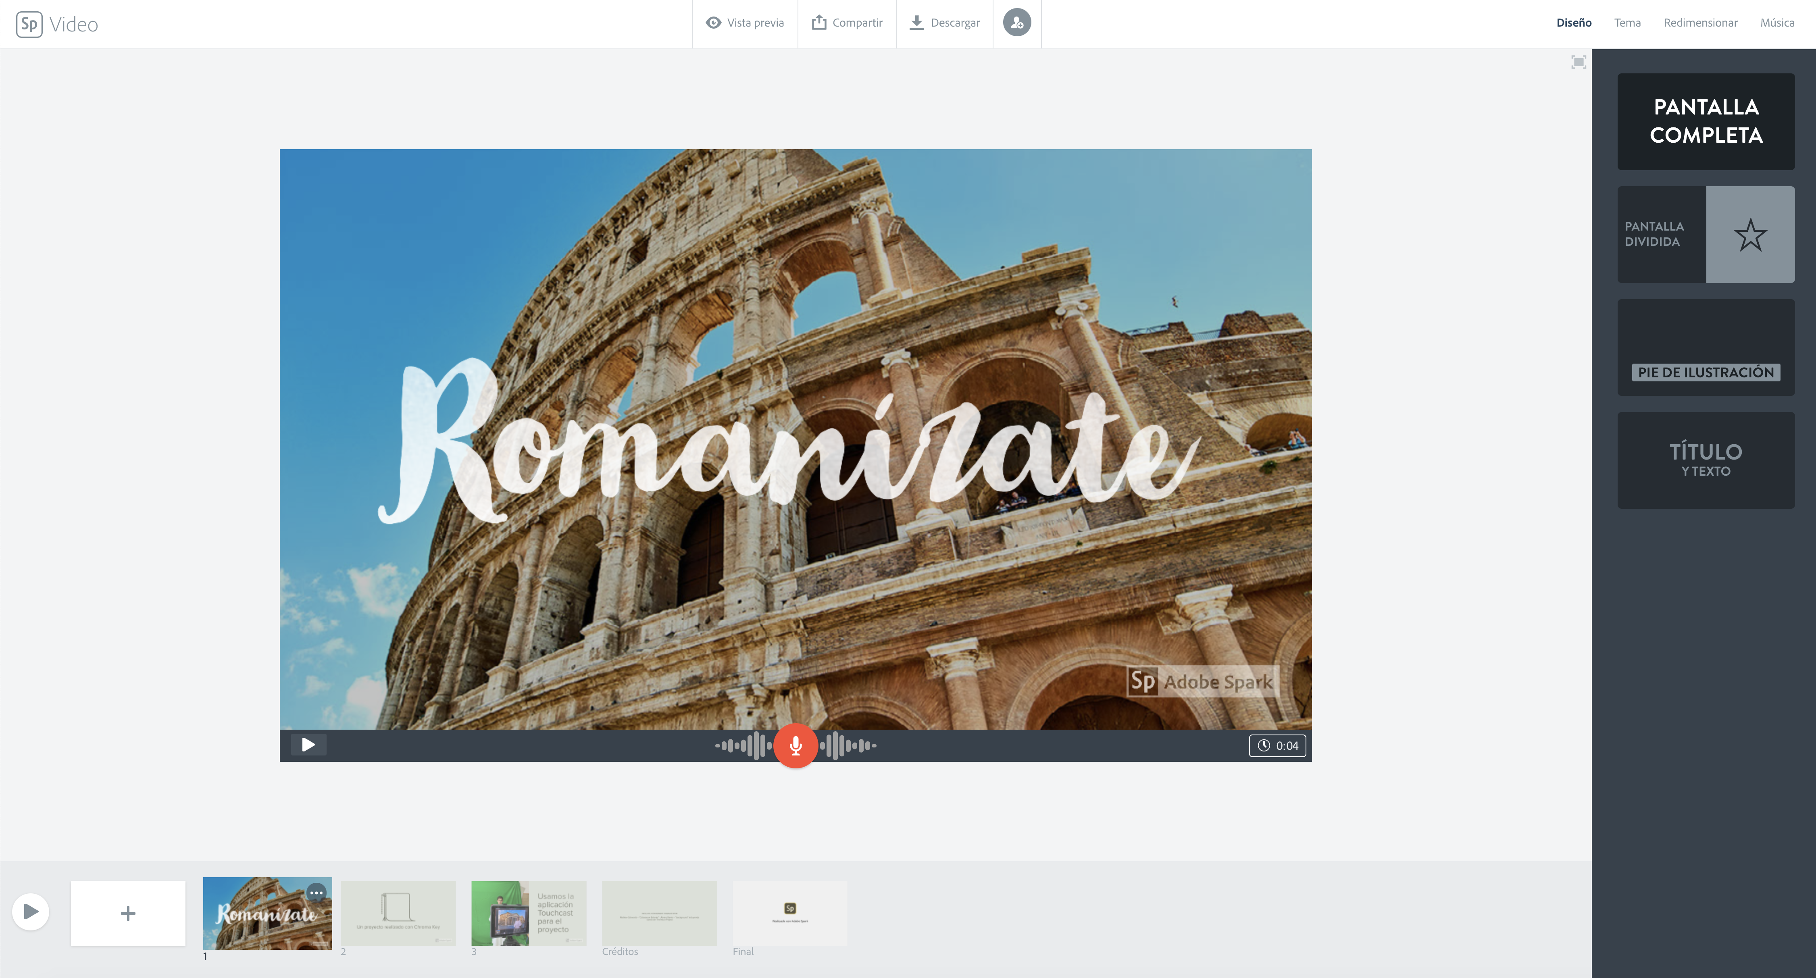Click the invite collaborator person icon
The height and width of the screenshot is (978, 1816).
pos(1016,23)
